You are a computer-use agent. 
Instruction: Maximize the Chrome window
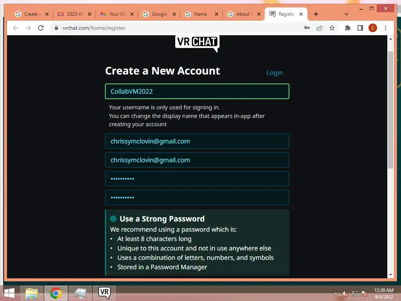(x=372, y=9)
